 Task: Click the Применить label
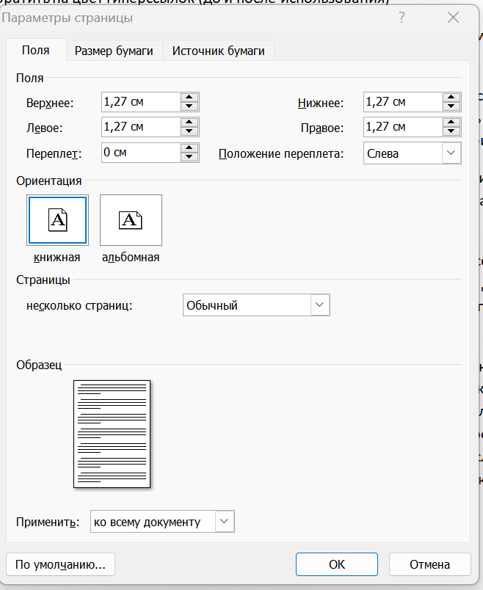click(48, 522)
